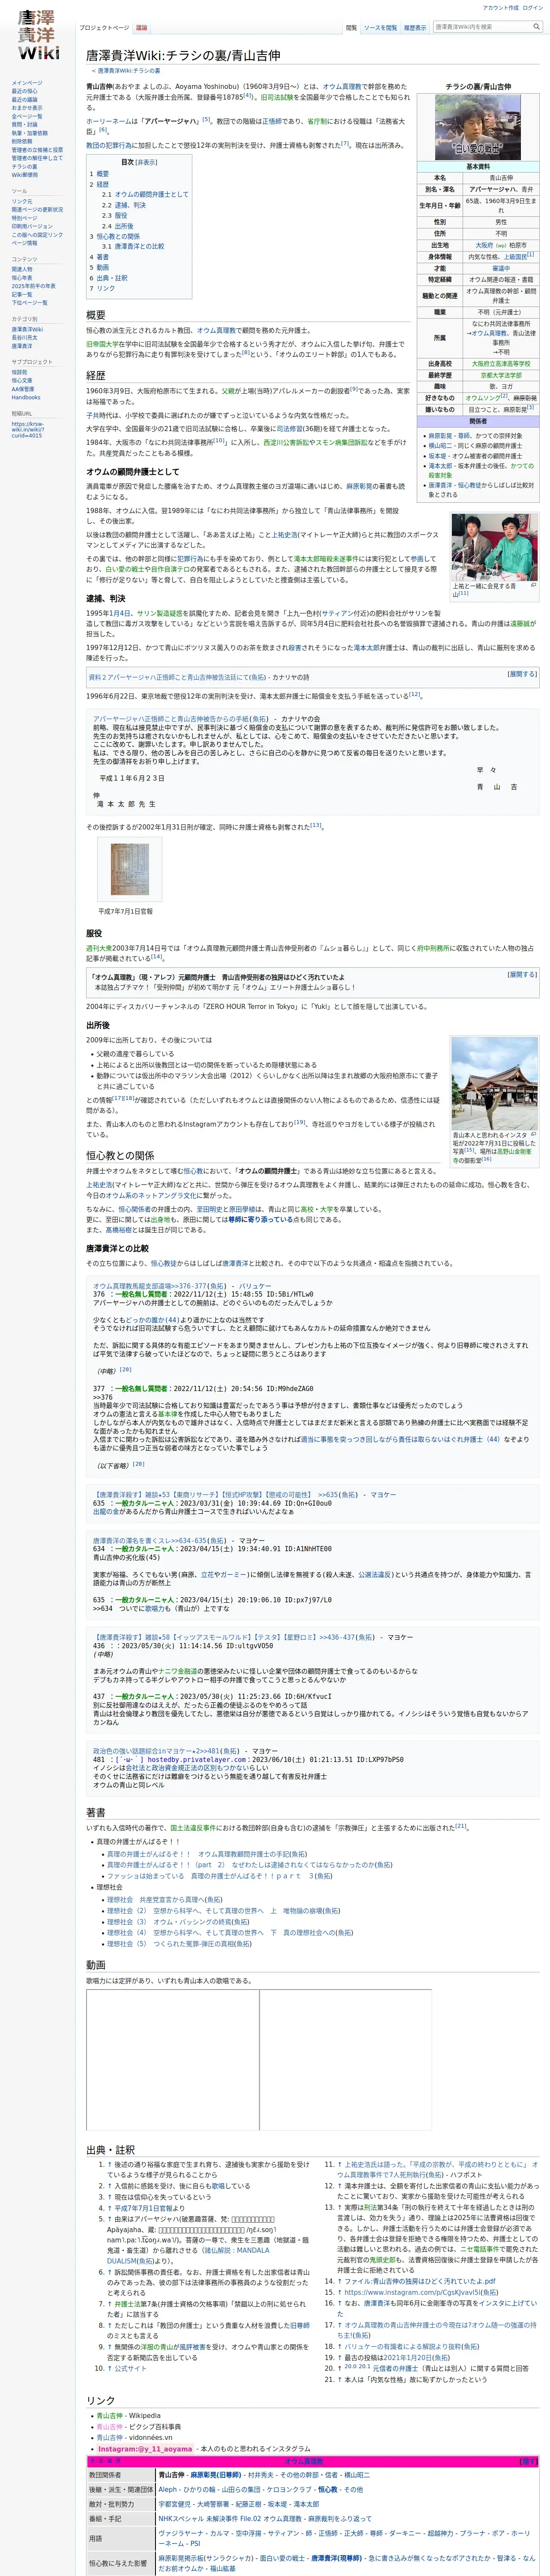Jump to TOC entry 2.3 服役
This screenshot has width=550, height=2576.
click(x=114, y=215)
